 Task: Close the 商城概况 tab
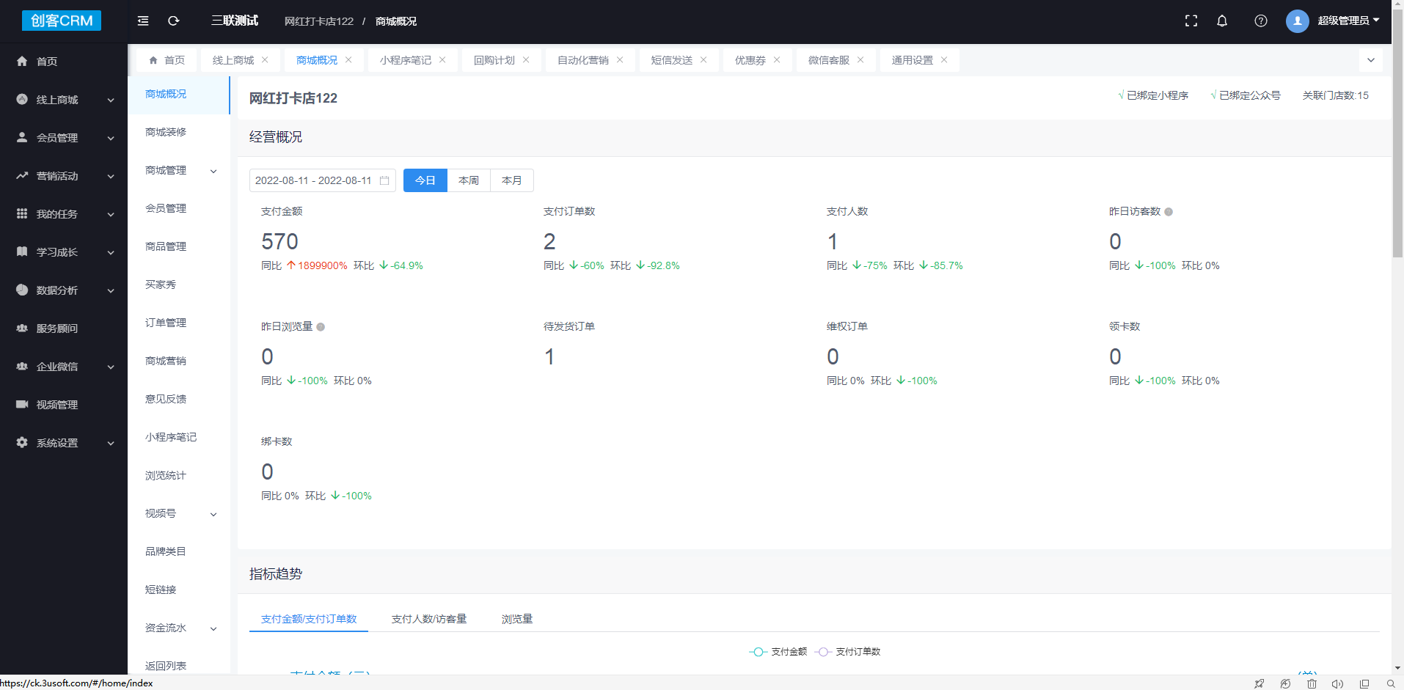348,60
